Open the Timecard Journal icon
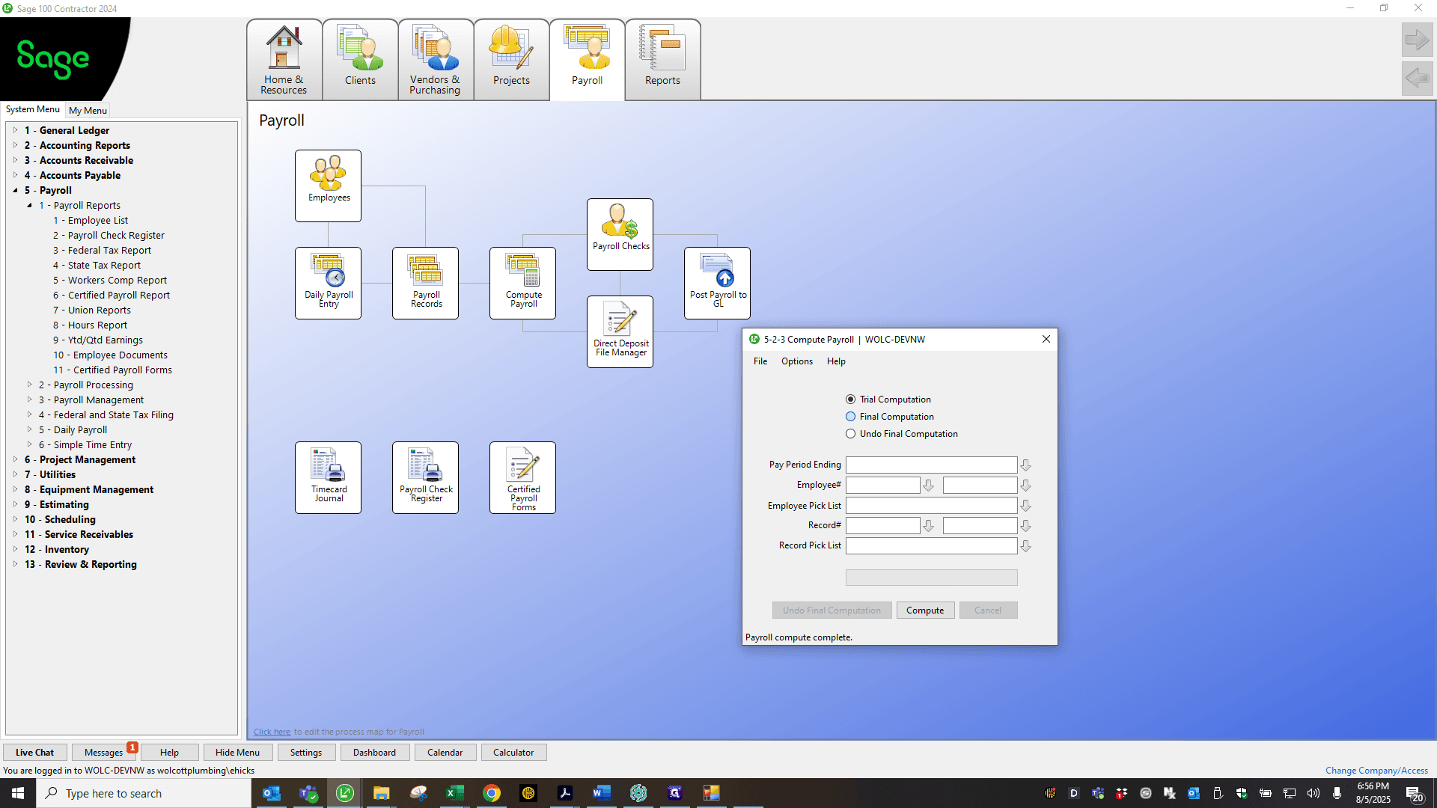The width and height of the screenshot is (1437, 808). 328,477
